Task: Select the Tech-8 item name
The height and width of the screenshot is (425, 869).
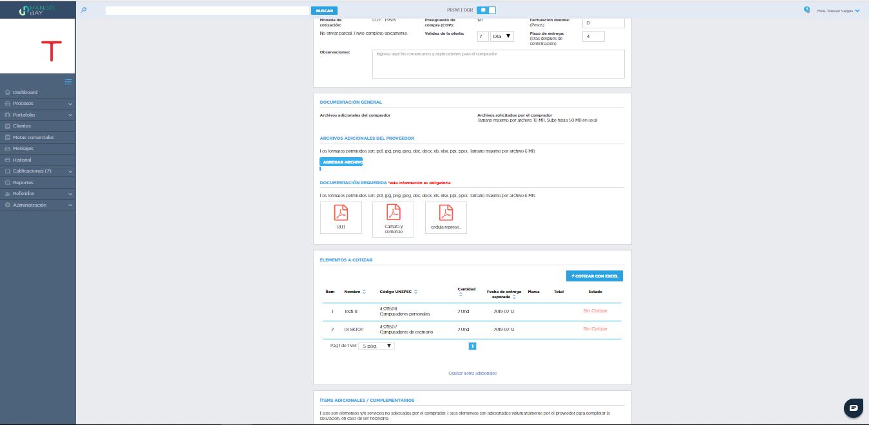Action: click(351, 311)
